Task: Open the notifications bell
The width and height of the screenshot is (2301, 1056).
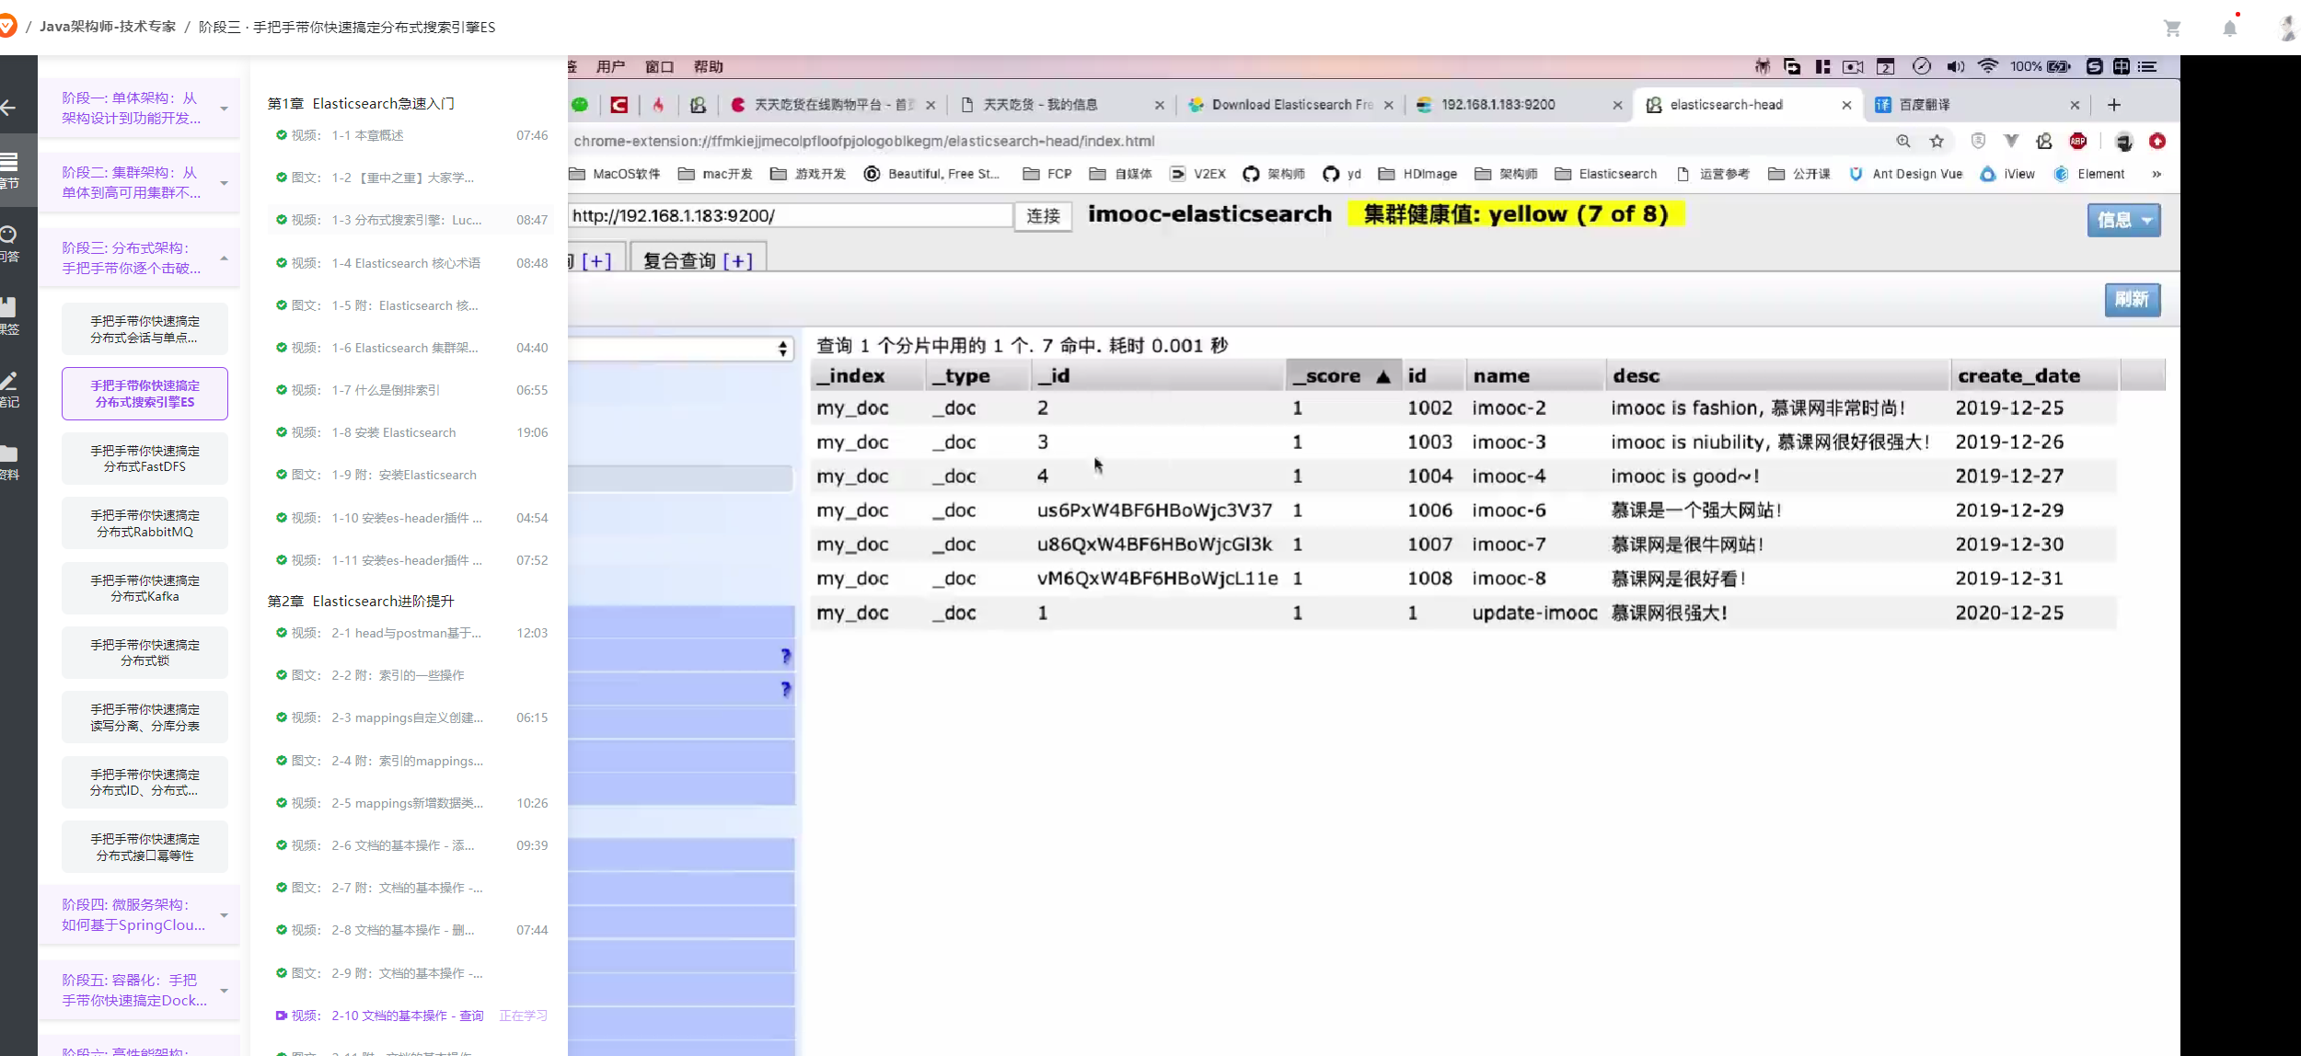Action: (2229, 28)
